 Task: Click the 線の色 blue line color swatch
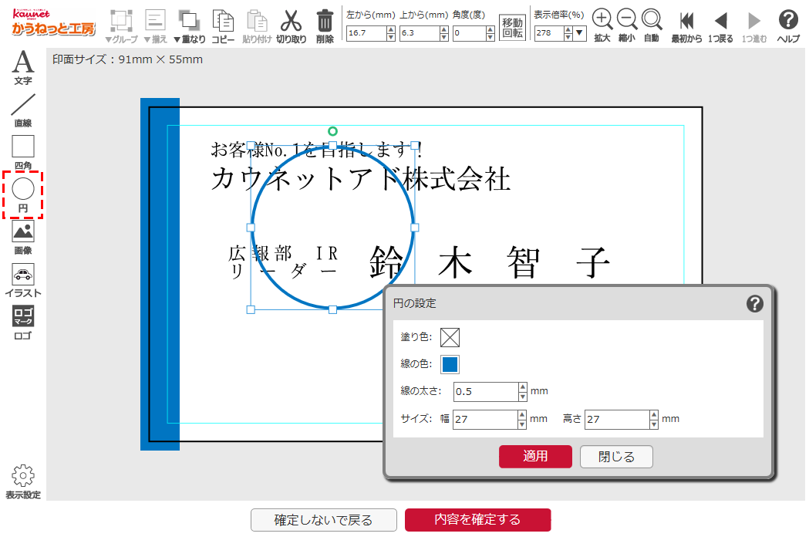pos(450,364)
